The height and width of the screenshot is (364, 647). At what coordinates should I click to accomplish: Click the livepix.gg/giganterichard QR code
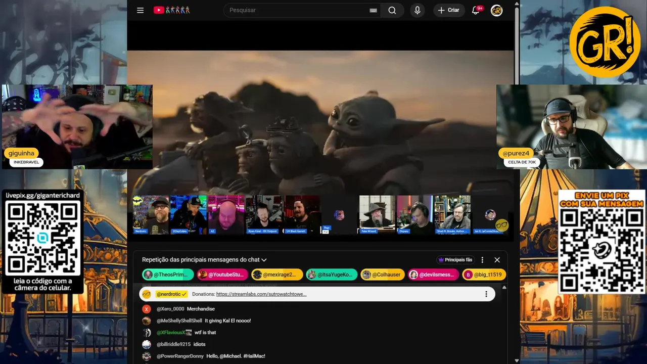pos(42,238)
